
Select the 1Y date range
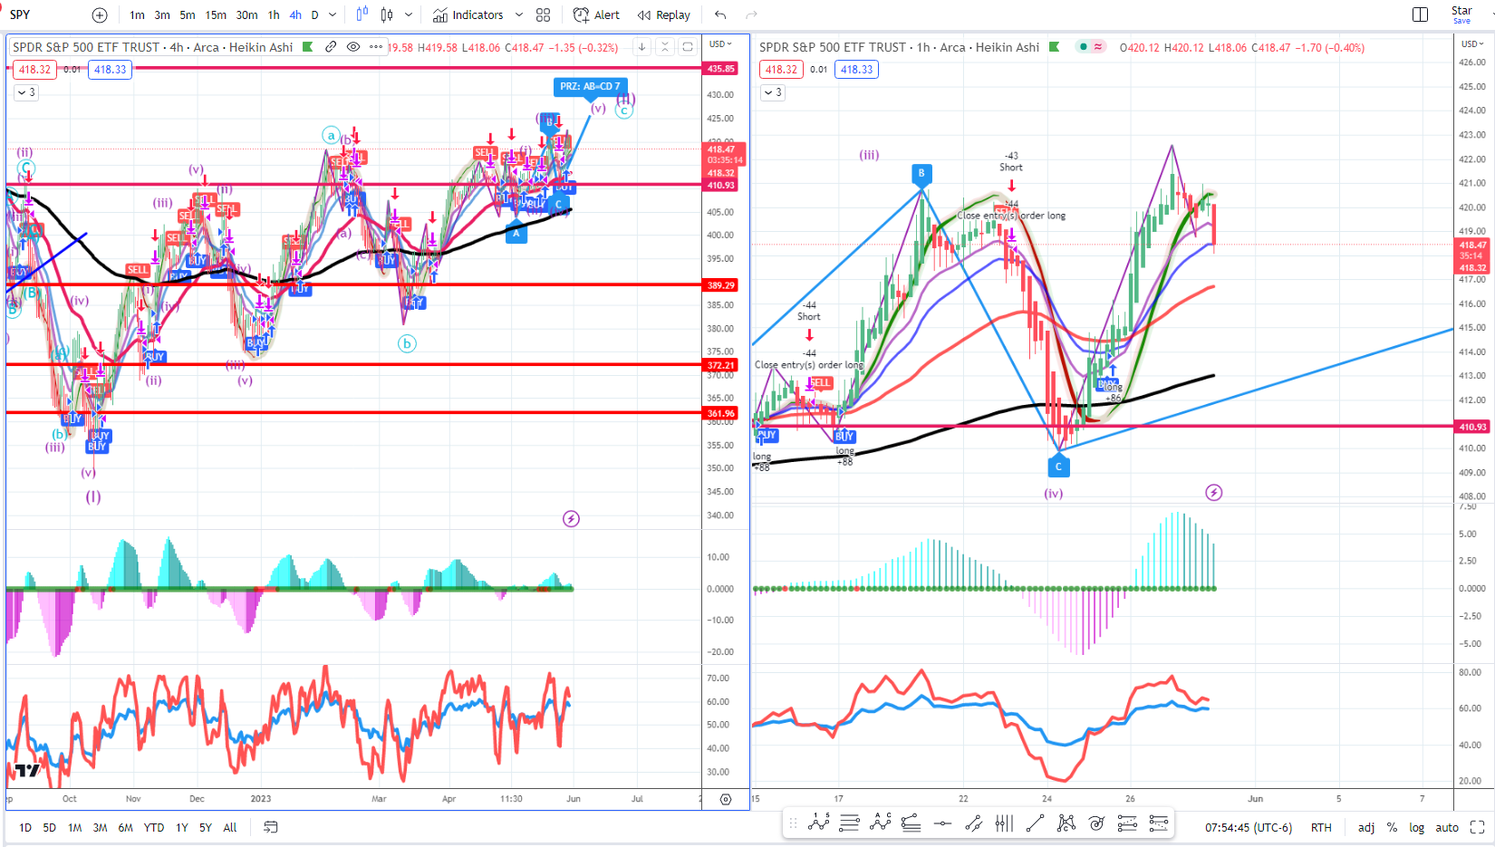click(182, 827)
